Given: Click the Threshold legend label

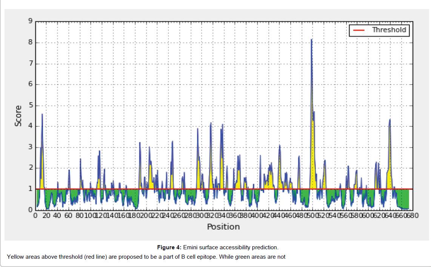Looking at the screenshot, I should [x=389, y=30].
